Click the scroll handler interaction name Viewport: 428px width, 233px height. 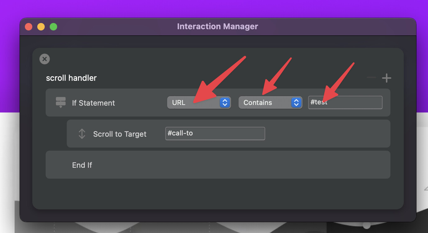(71, 78)
